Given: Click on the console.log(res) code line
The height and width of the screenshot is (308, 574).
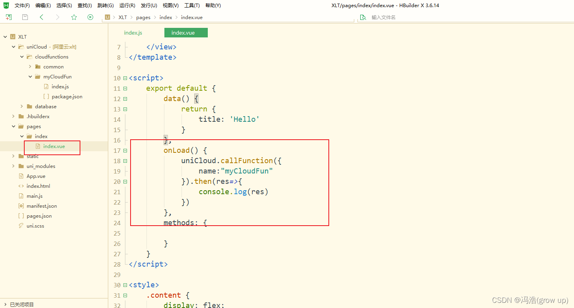Looking at the screenshot, I should coord(233,192).
